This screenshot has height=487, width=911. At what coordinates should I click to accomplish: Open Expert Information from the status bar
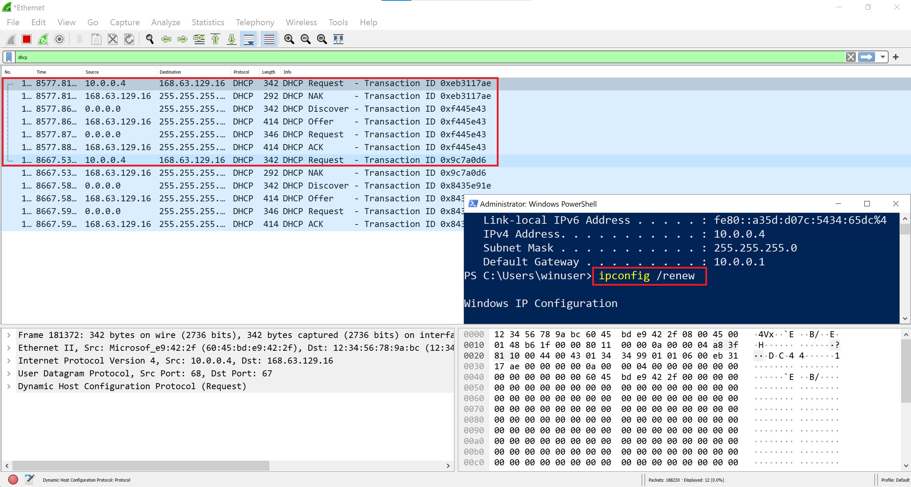point(14,479)
